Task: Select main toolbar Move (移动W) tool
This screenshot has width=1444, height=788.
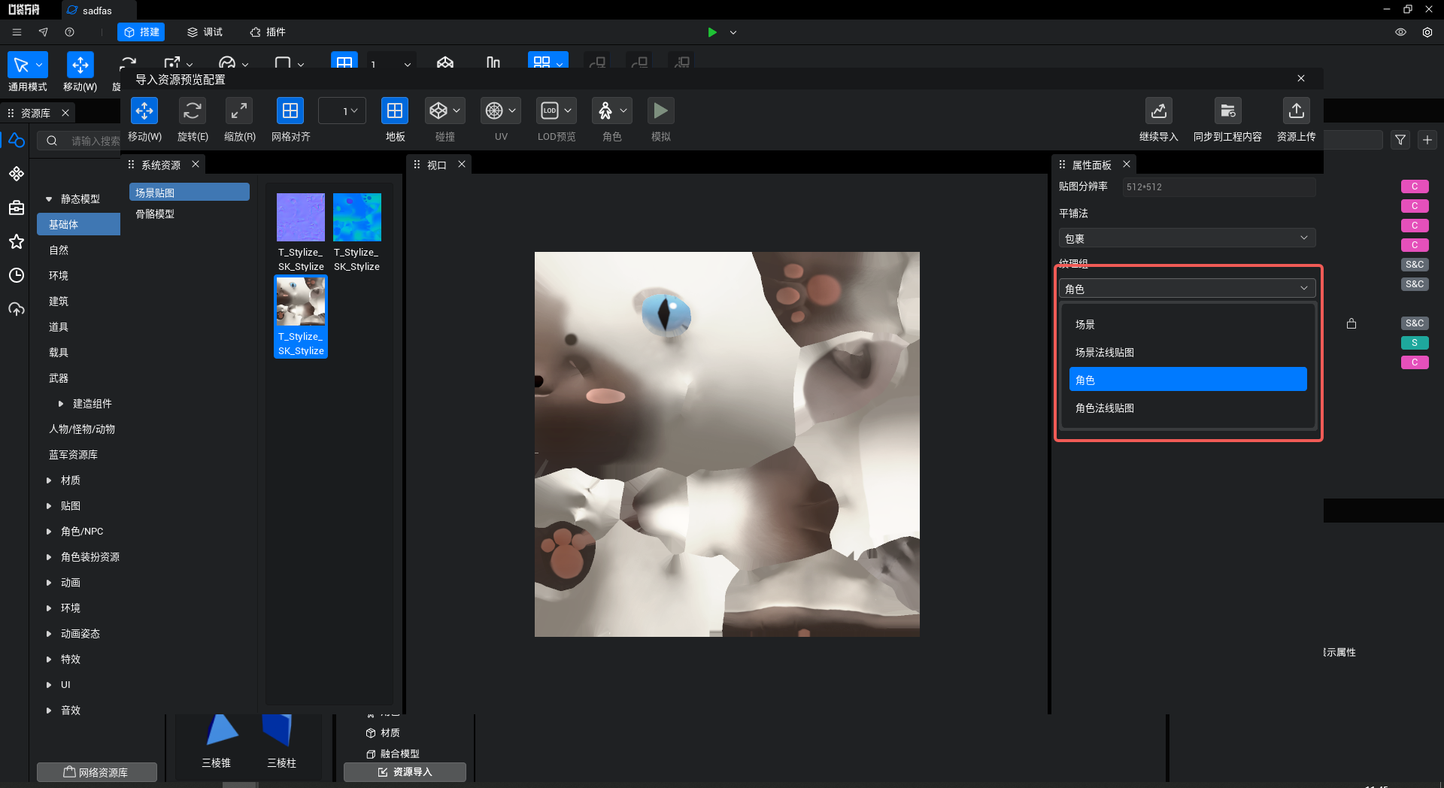Action: 80,65
